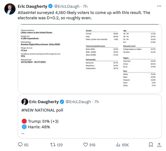Open the verified badge next to top name

[50, 6]
